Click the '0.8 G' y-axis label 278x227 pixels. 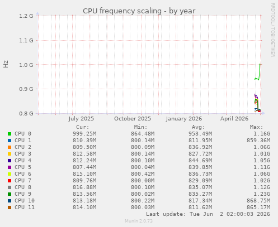click(26, 113)
